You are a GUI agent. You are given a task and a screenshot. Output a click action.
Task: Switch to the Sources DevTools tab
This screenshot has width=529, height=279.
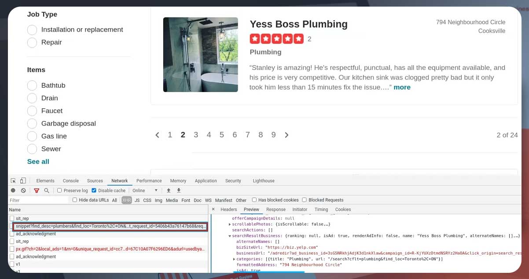[95, 181]
